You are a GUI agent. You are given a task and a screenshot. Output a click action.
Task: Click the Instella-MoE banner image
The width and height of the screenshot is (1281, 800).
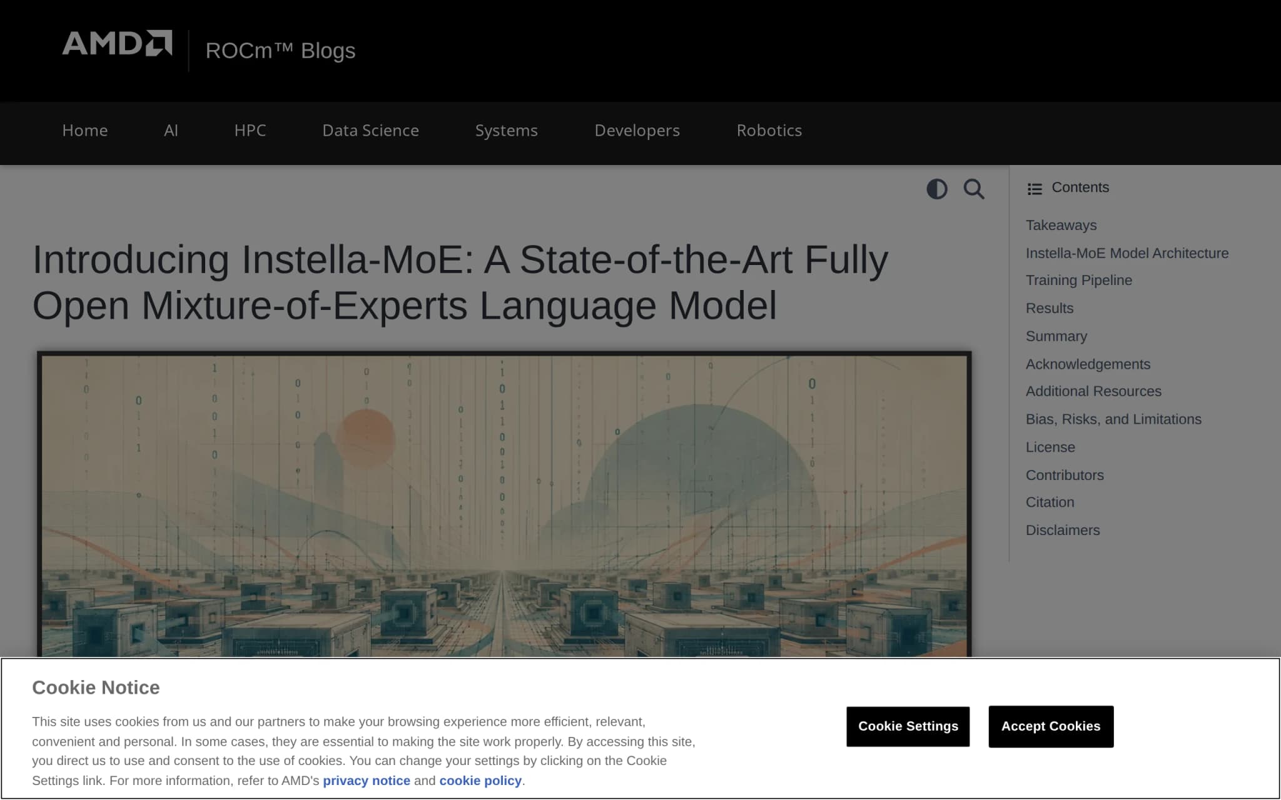504,504
